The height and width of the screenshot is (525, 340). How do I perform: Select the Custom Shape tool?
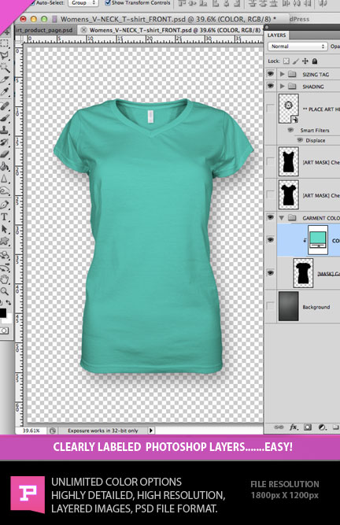tap(5, 241)
